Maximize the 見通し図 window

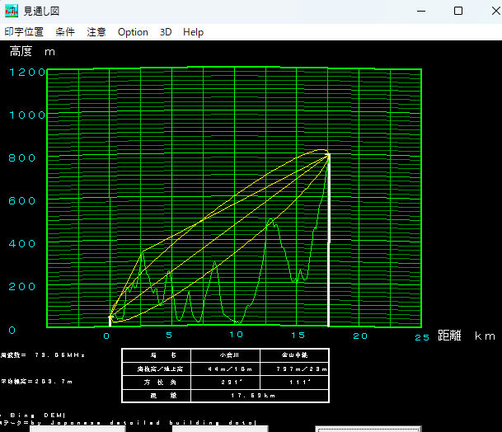(x=458, y=11)
